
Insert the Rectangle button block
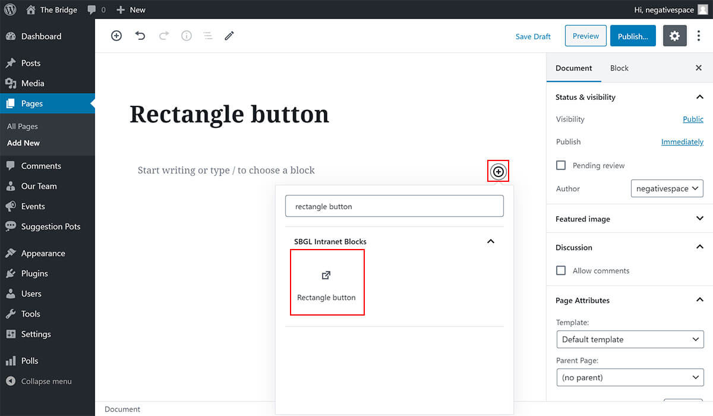[x=327, y=282]
